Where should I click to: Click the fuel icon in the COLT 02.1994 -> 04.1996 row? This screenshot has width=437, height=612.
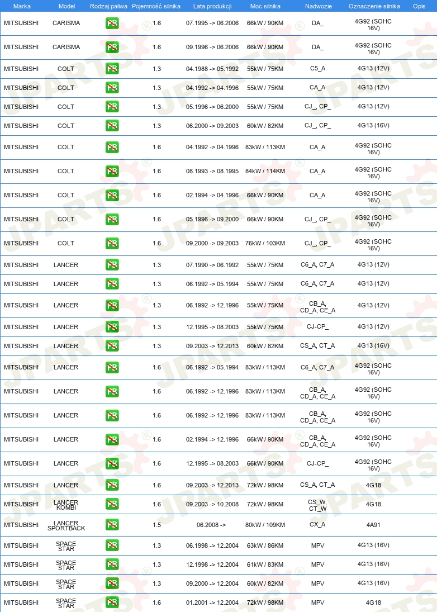pyautogui.click(x=112, y=195)
